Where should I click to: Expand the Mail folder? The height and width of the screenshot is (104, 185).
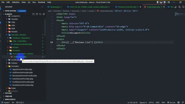13,29
